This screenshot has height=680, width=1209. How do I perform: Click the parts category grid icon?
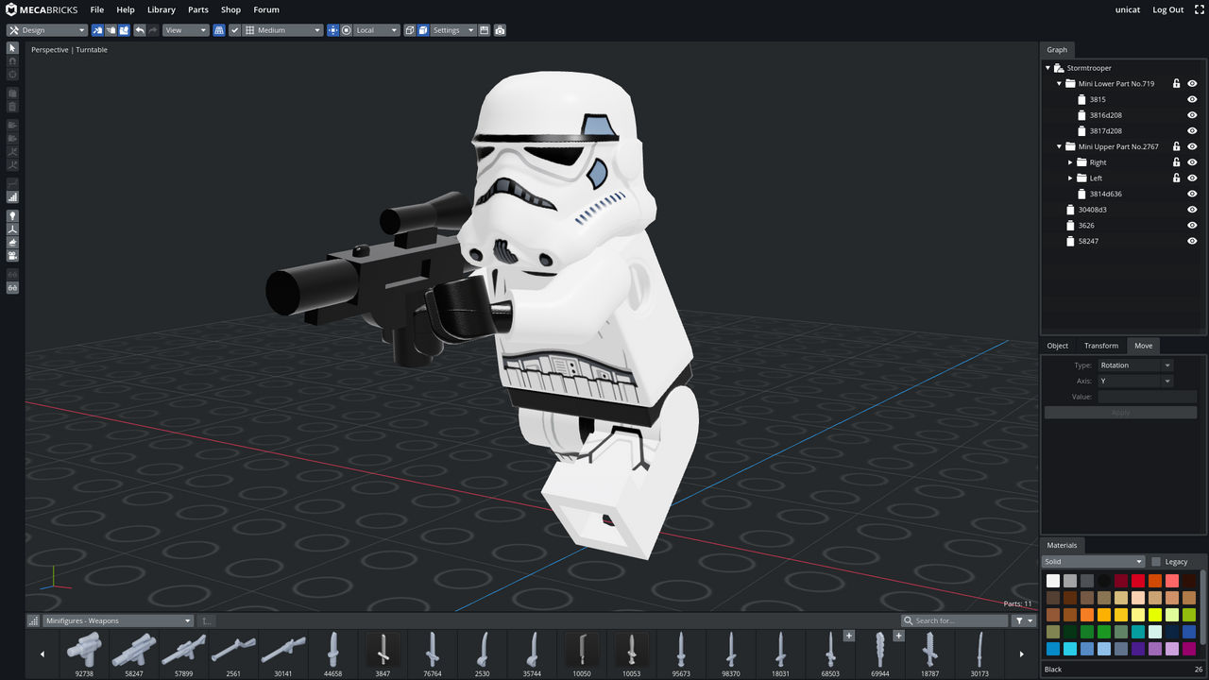click(35, 620)
